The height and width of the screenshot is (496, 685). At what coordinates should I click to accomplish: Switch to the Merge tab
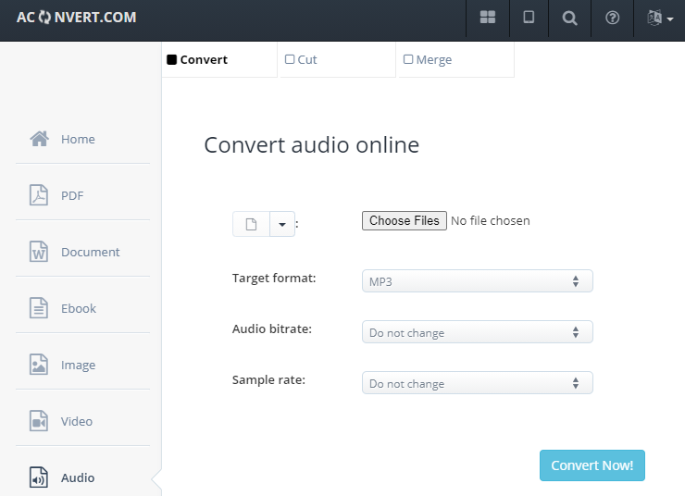tap(456, 60)
